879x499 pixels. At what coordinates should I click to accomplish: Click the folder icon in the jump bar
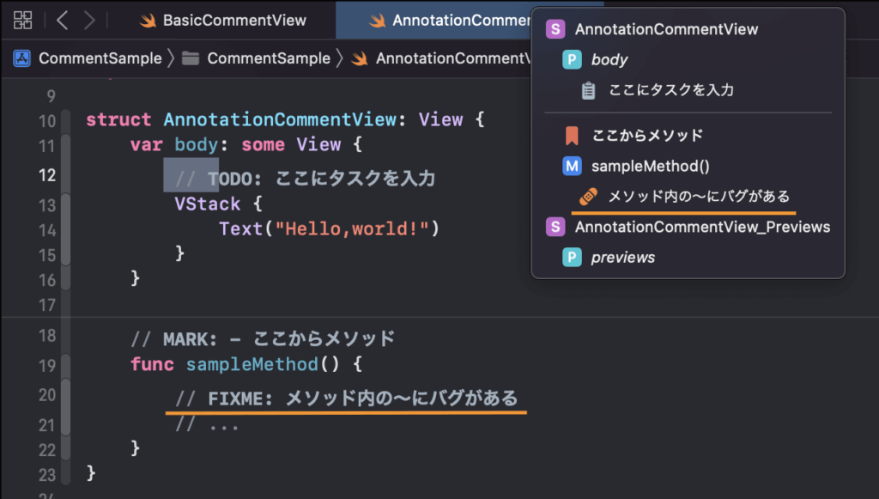[191, 58]
